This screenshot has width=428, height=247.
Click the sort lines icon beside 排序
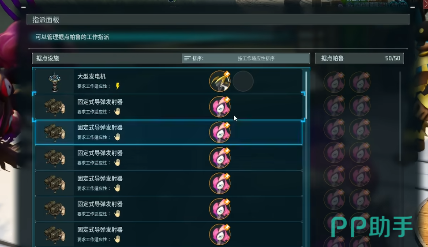click(187, 58)
